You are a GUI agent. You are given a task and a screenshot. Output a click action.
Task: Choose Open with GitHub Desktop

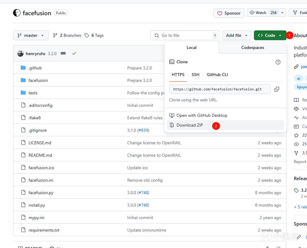[x=225, y=115]
